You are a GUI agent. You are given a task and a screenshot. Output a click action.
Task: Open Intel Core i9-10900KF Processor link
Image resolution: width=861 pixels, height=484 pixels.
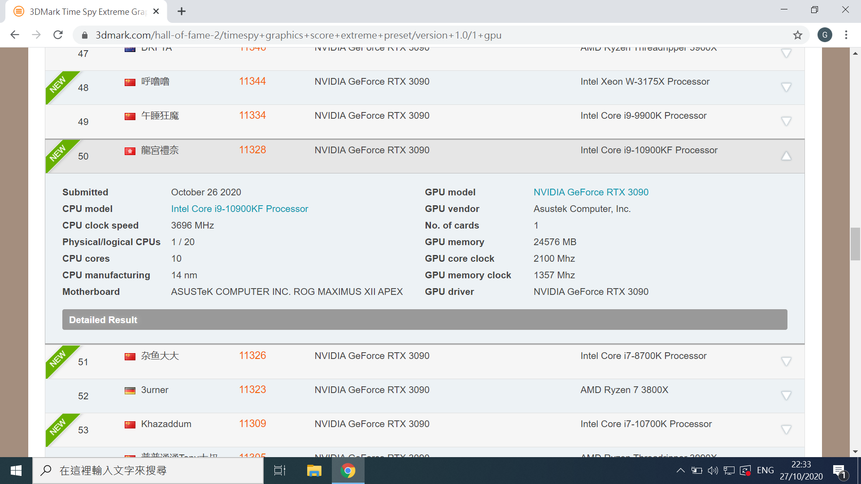pos(239,209)
